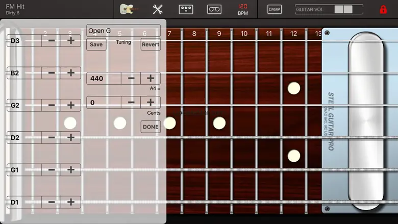Decrease the Cents offset value
Image resolution: width=398 pixels, height=224 pixels.
[x=131, y=103]
